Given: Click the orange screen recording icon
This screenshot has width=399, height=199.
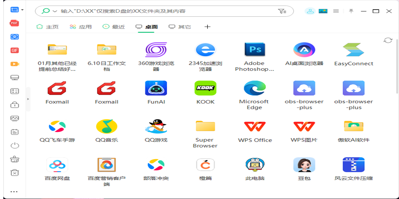Looking at the screenshot, I should 14,64.
